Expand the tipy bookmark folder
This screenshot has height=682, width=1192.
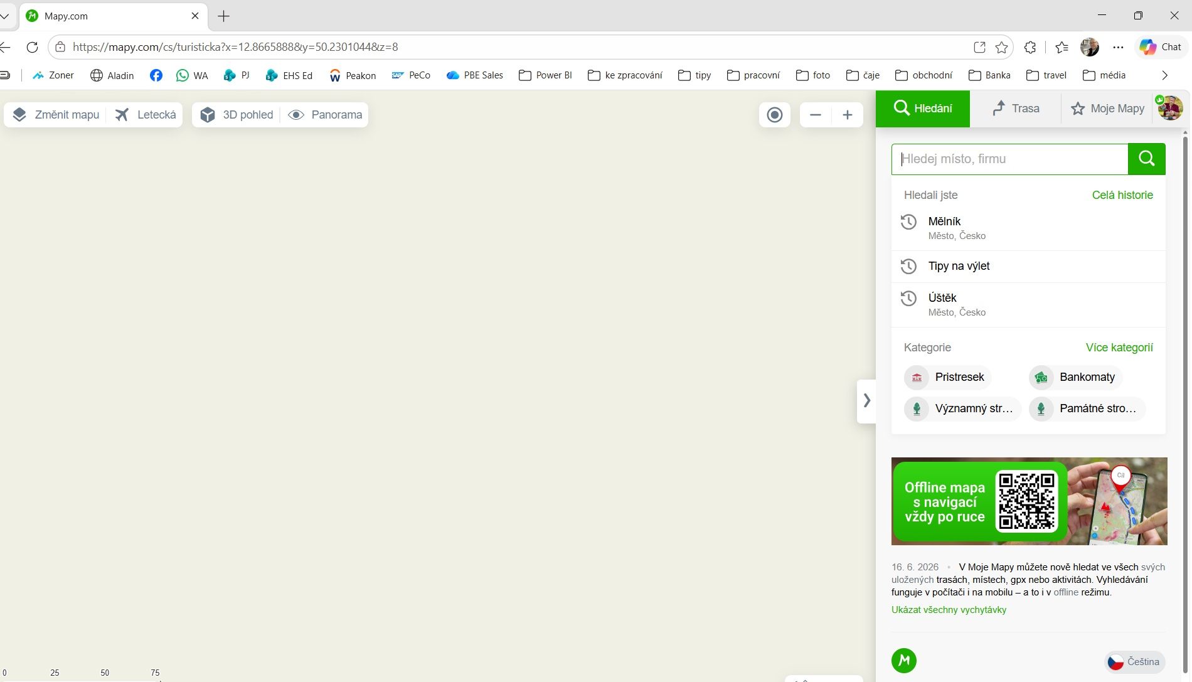pos(694,75)
